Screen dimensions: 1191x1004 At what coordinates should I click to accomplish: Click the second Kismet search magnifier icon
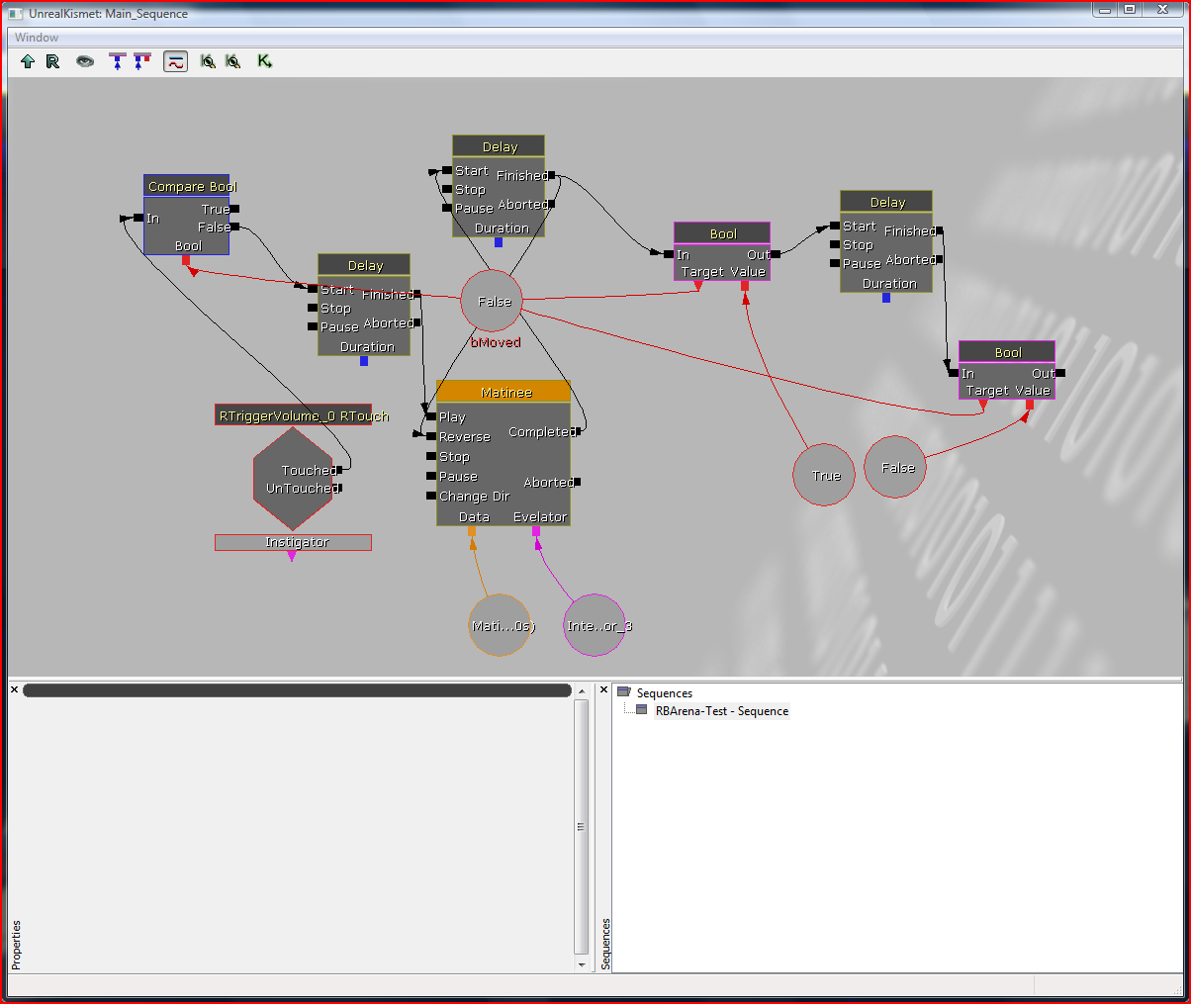pyautogui.click(x=232, y=61)
